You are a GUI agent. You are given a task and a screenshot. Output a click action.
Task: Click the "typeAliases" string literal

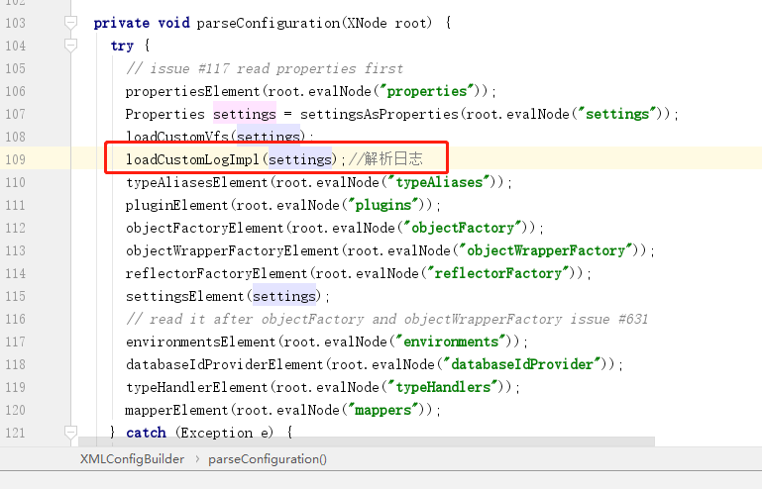click(439, 182)
